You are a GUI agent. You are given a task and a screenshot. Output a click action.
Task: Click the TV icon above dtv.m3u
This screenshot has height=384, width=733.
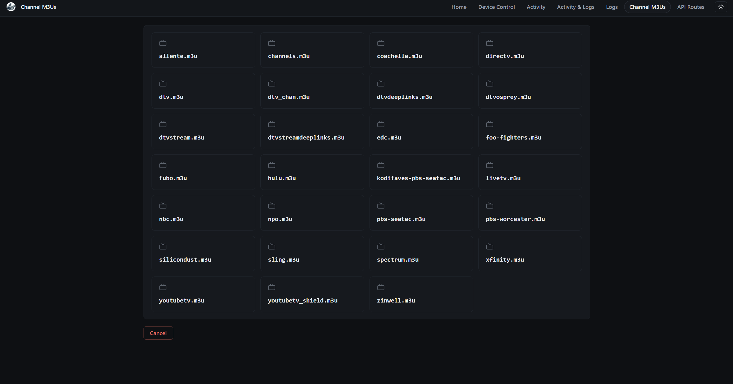pos(163,83)
